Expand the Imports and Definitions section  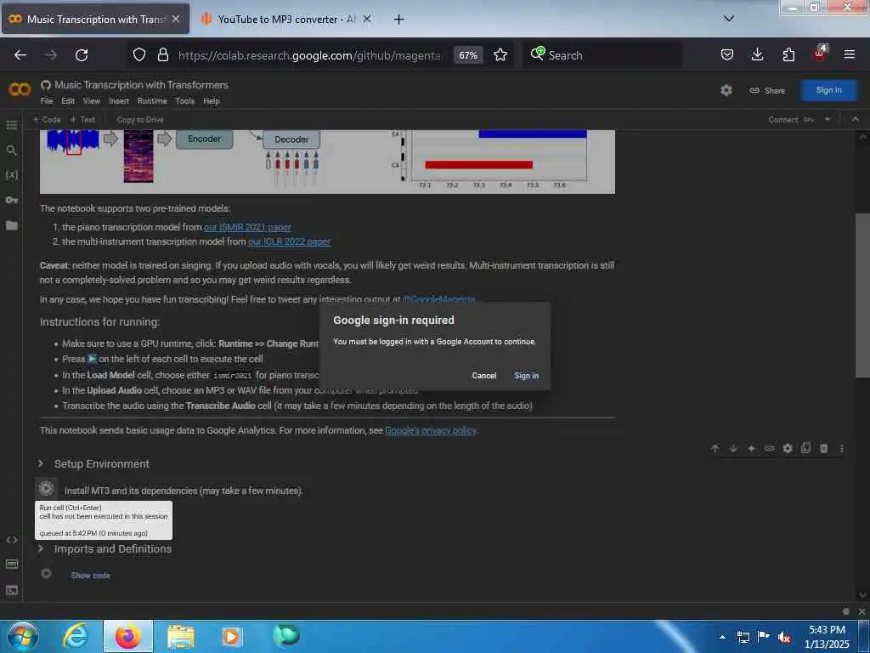[41, 548]
